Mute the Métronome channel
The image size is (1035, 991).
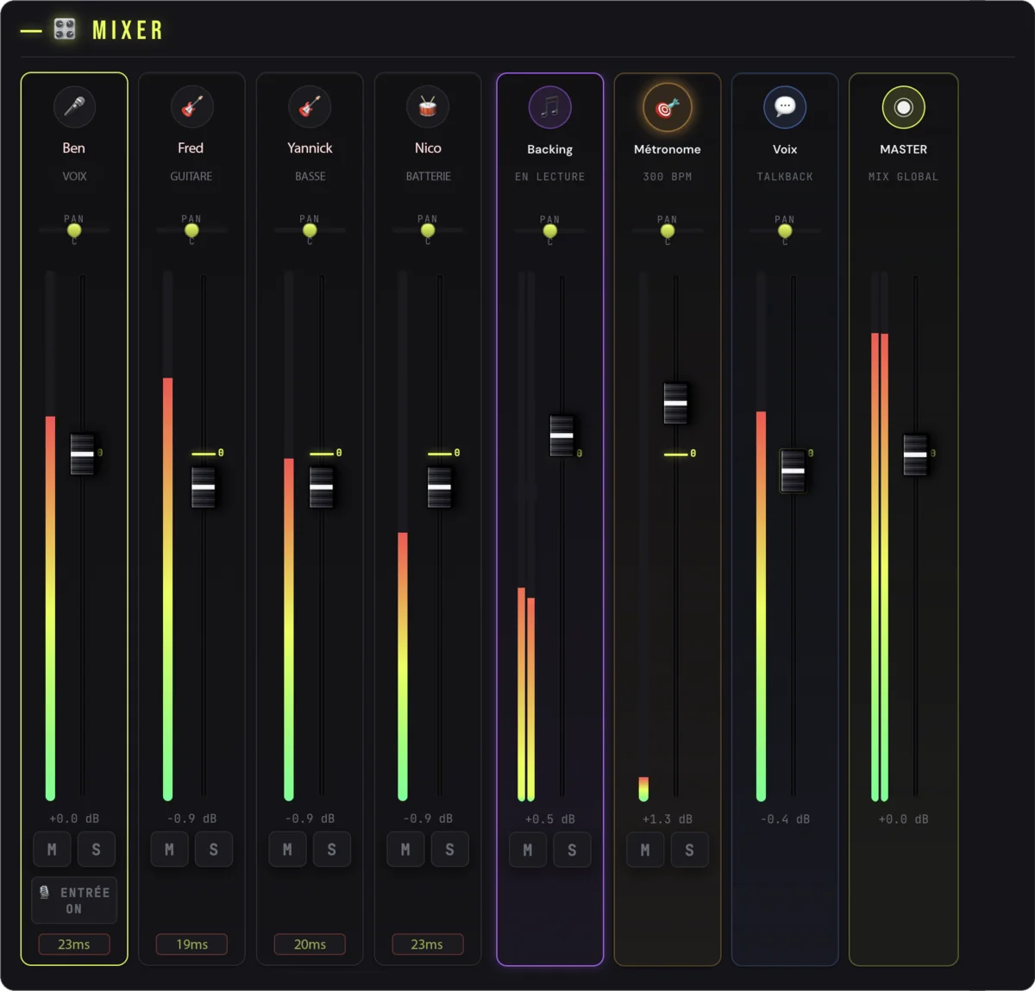click(x=645, y=850)
